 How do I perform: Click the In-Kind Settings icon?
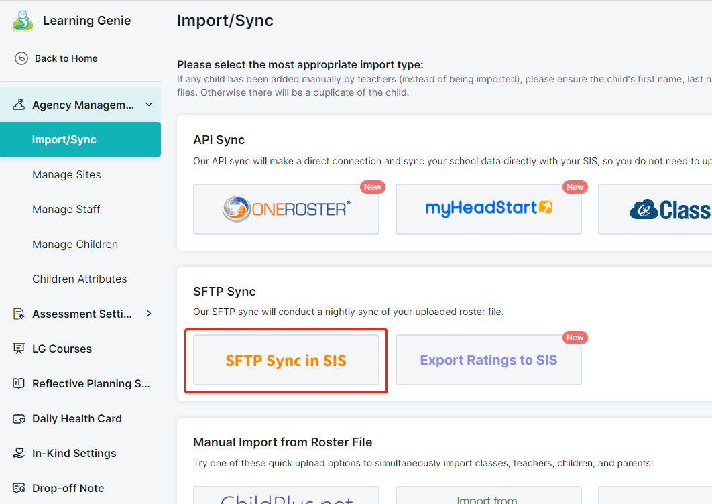(19, 453)
